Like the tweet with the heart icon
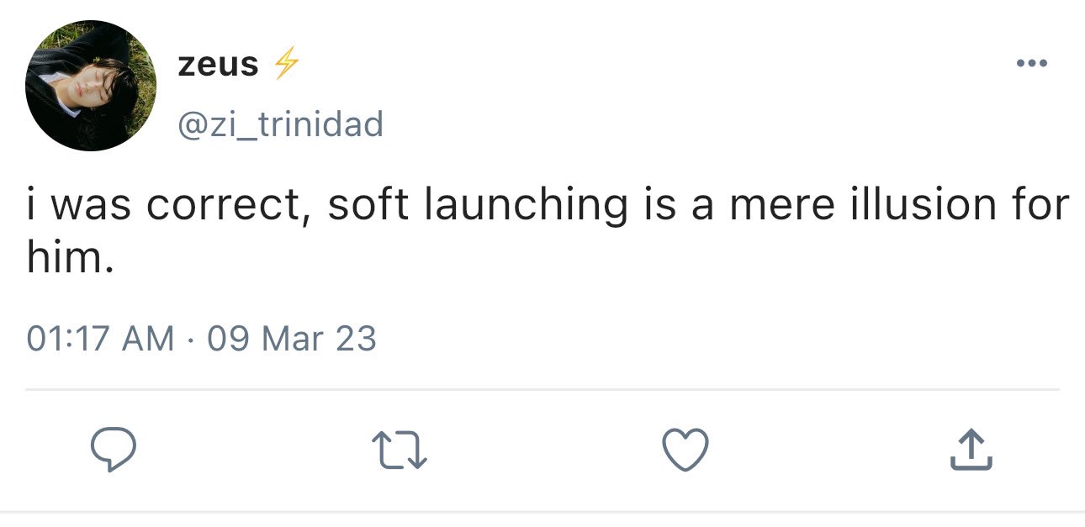 pos(685,450)
